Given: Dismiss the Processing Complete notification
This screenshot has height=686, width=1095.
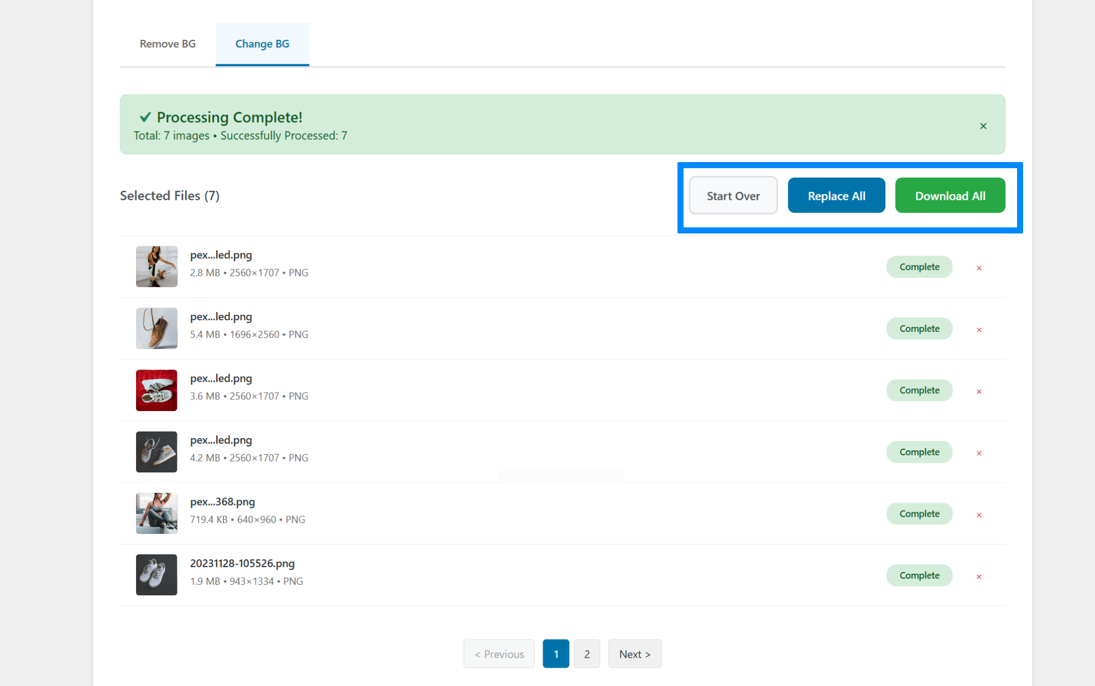Looking at the screenshot, I should [983, 126].
